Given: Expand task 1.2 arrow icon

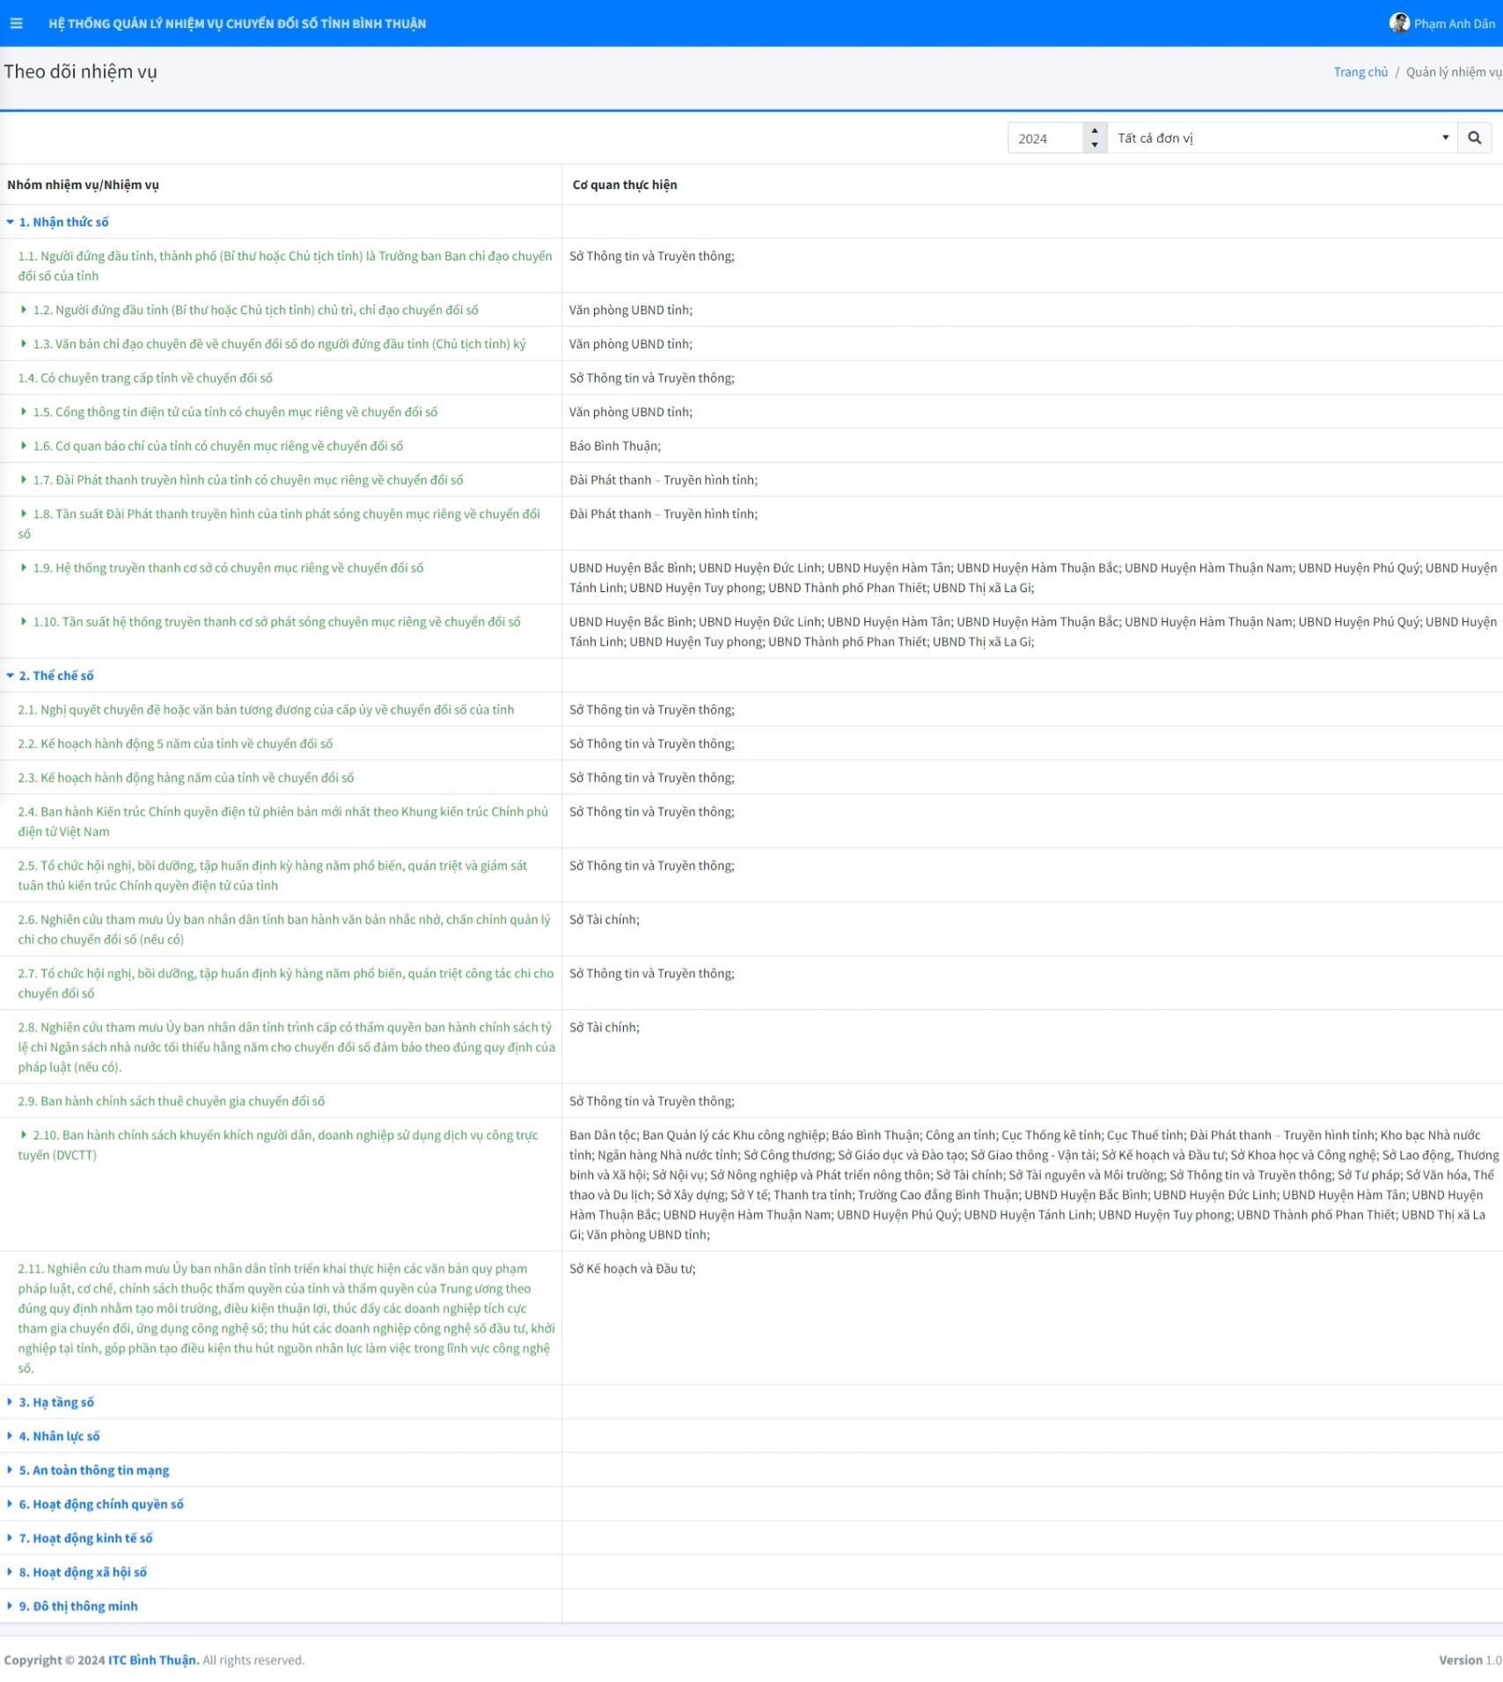Looking at the screenshot, I should pos(24,310).
